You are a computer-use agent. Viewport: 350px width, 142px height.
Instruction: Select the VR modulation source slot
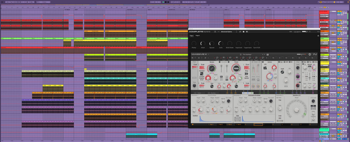click(x=313, y=93)
